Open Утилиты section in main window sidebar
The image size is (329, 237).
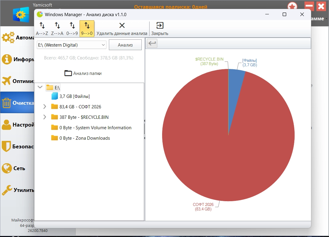pyautogui.click(x=17, y=190)
